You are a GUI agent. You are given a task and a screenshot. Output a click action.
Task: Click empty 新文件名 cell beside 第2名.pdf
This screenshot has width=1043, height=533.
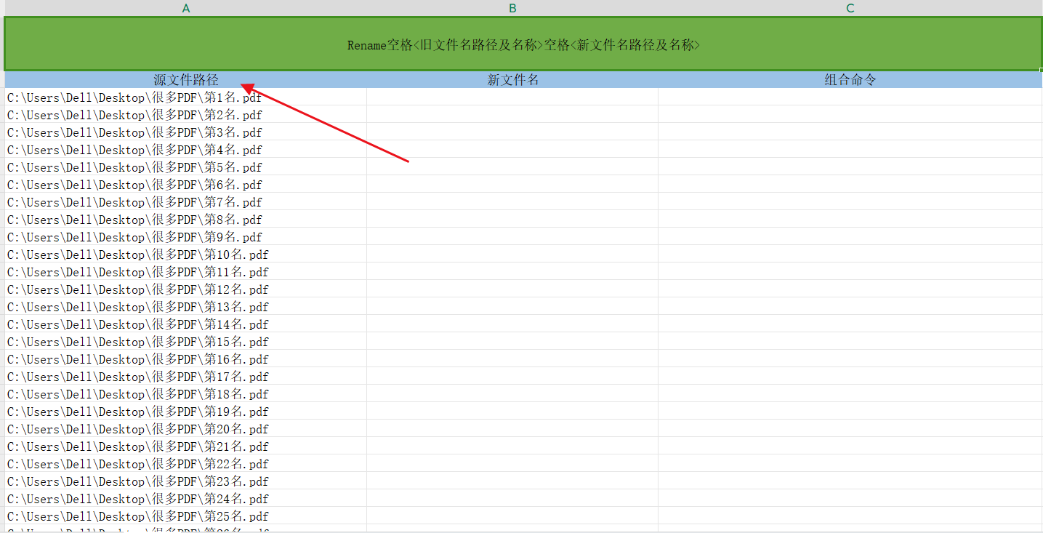click(x=512, y=114)
